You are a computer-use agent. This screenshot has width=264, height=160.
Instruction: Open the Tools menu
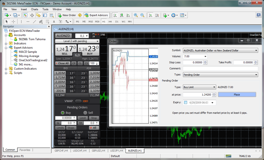[x=45, y=9]
